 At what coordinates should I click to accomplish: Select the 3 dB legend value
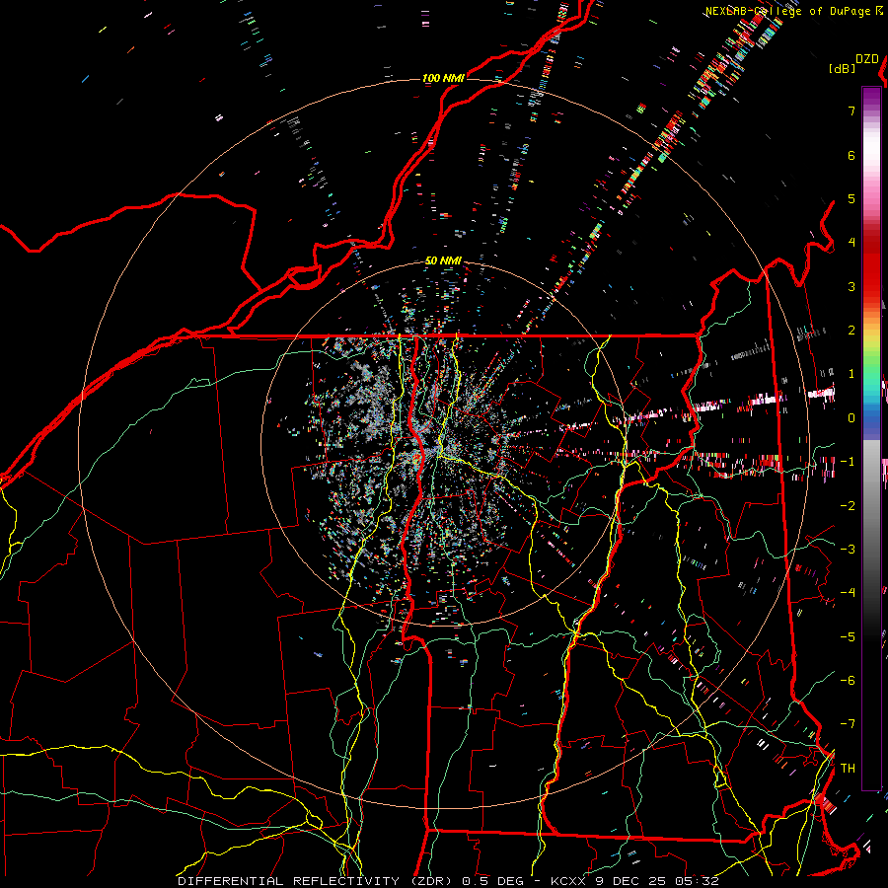tap(851, 286)
